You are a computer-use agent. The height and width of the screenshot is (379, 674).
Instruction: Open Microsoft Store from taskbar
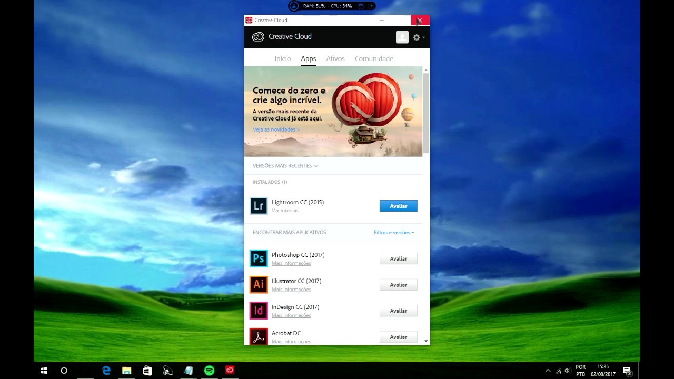tap(147, 371)
